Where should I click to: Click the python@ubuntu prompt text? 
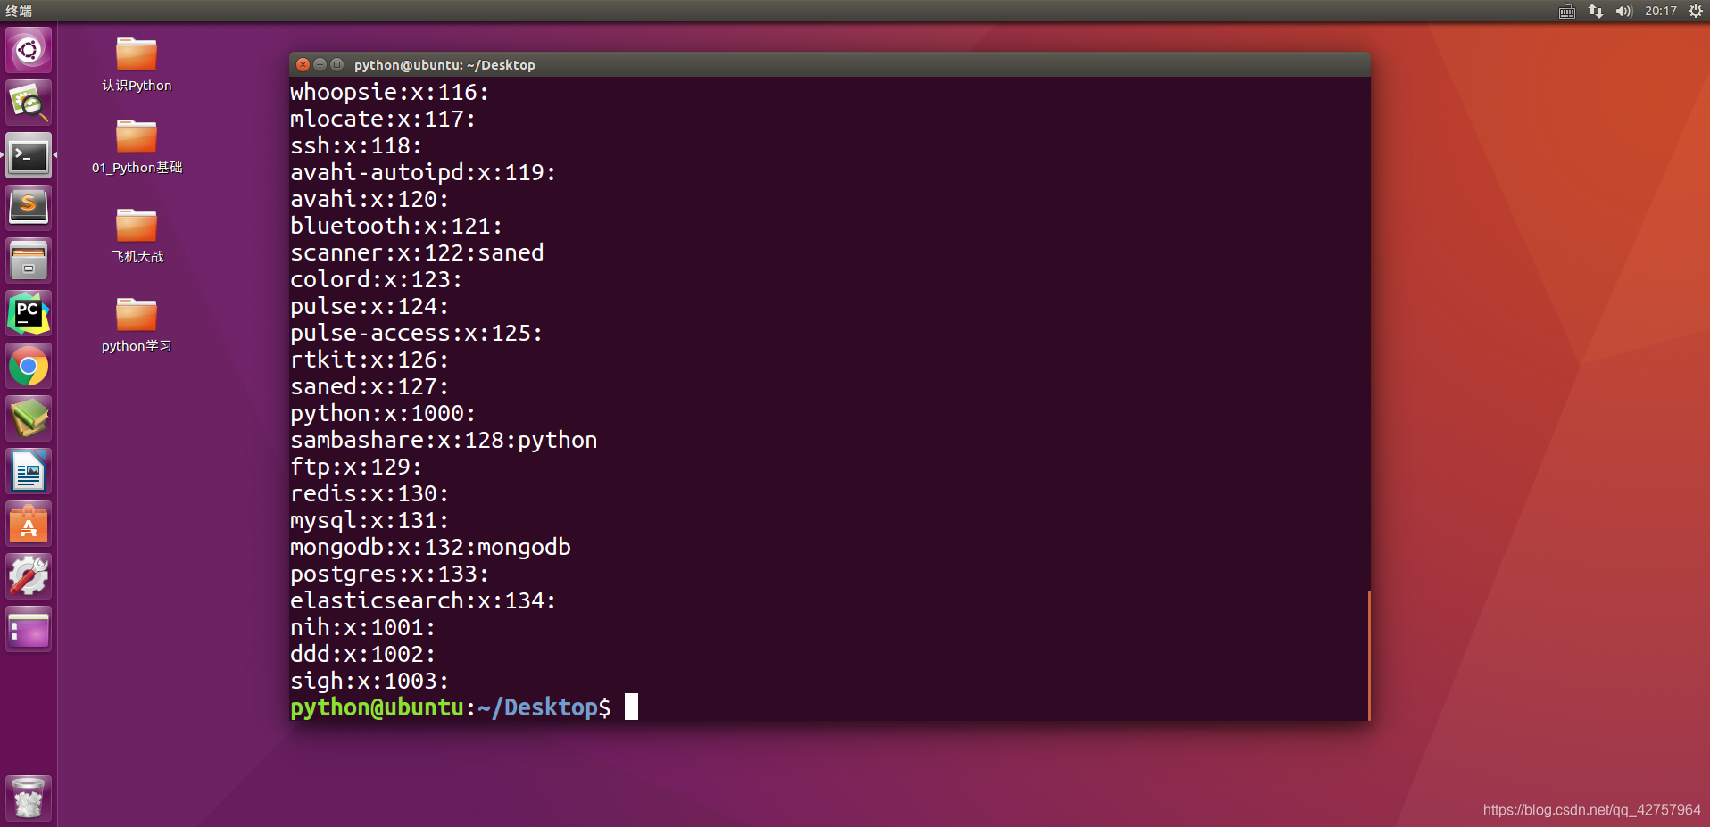377,707
